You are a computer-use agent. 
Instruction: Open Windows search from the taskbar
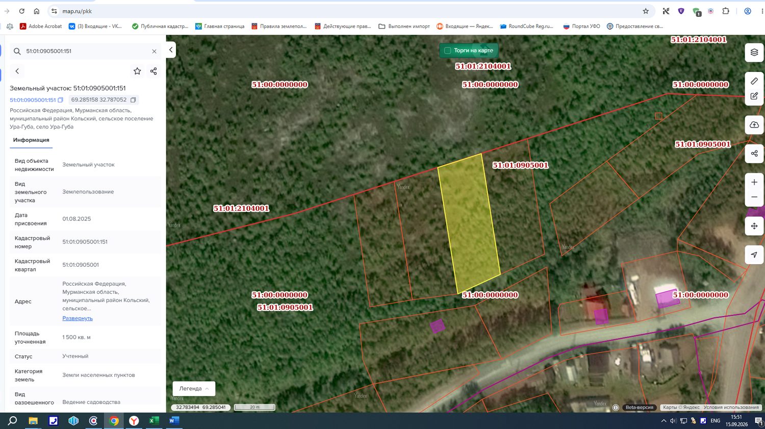(12, 421)
